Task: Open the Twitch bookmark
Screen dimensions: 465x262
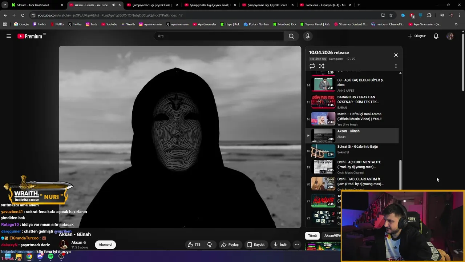Action: [40, 24]
